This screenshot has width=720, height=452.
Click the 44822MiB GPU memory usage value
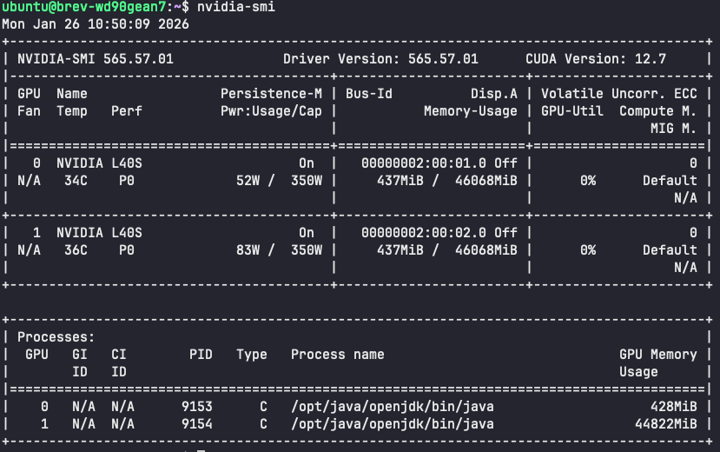pos(666,424)
